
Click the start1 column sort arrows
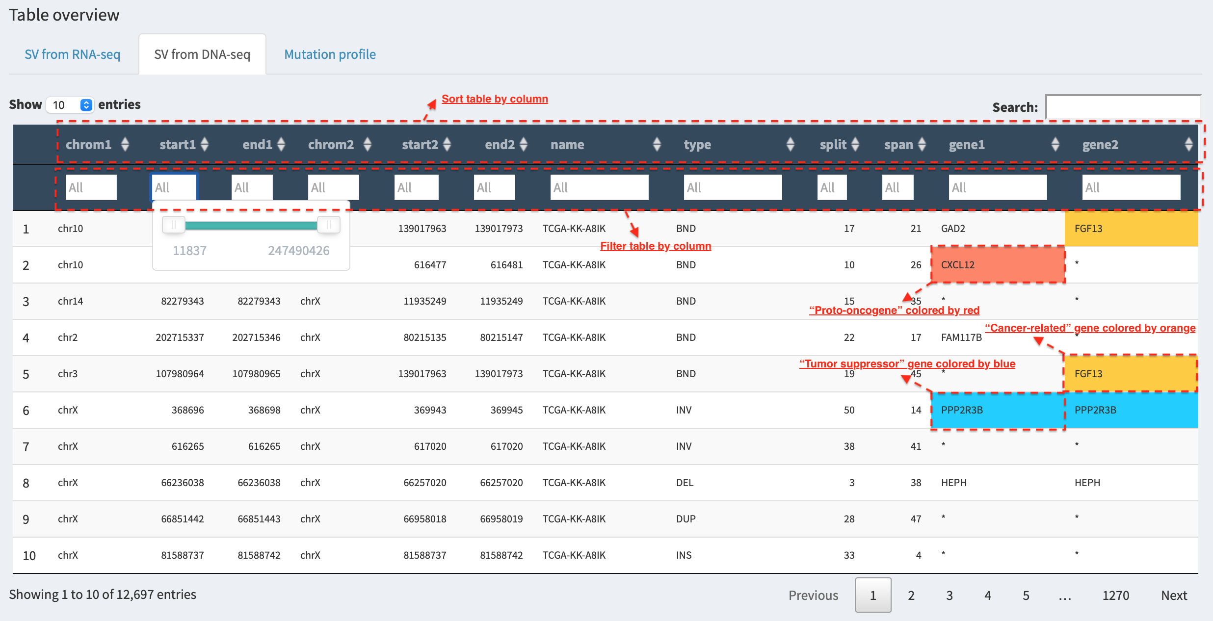point(205,144)
